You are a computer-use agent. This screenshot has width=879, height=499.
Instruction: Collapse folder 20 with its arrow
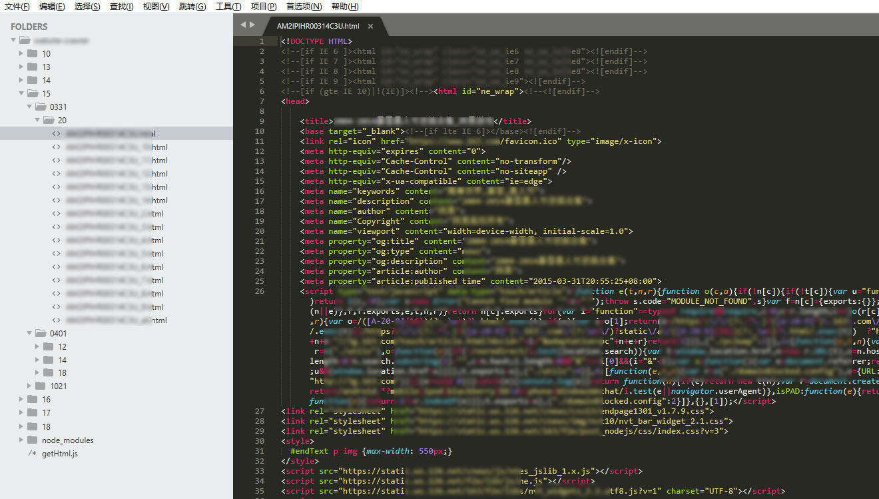37,120
